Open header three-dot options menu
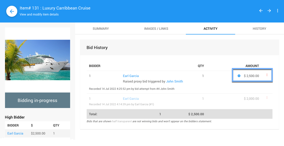 (277, 11)
